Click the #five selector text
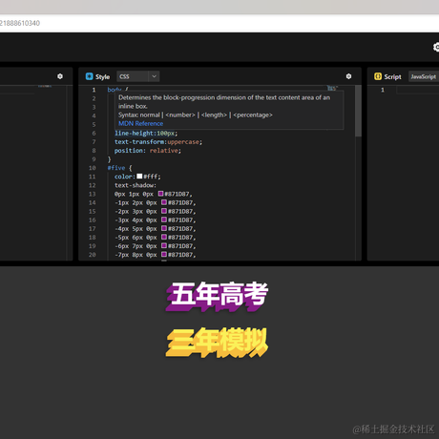 (x=116, y=168)
